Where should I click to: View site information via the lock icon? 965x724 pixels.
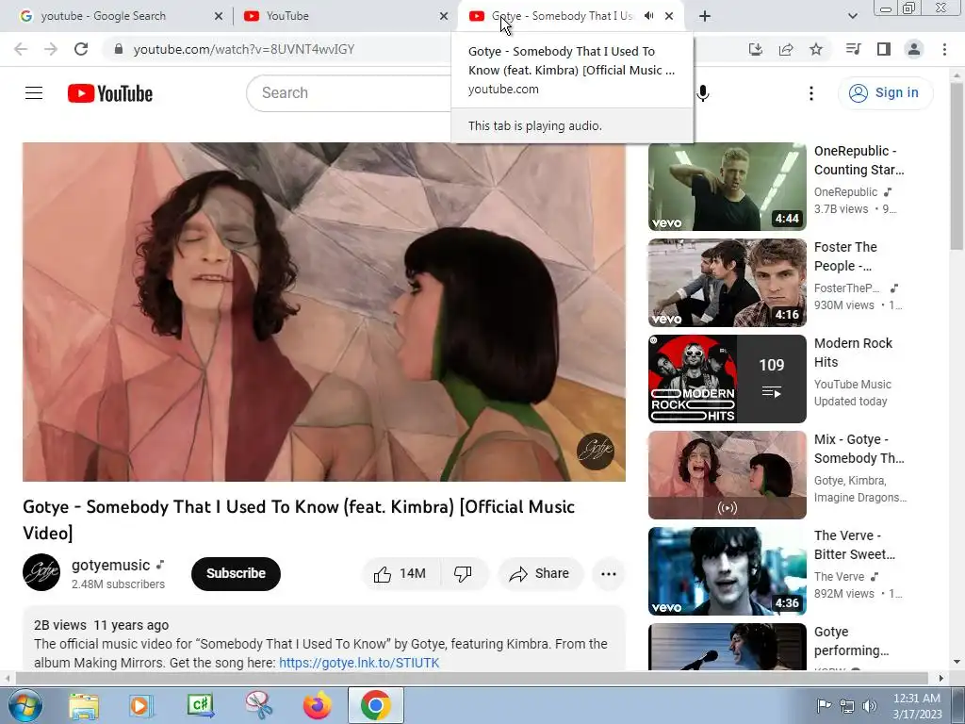pos(119,49)
